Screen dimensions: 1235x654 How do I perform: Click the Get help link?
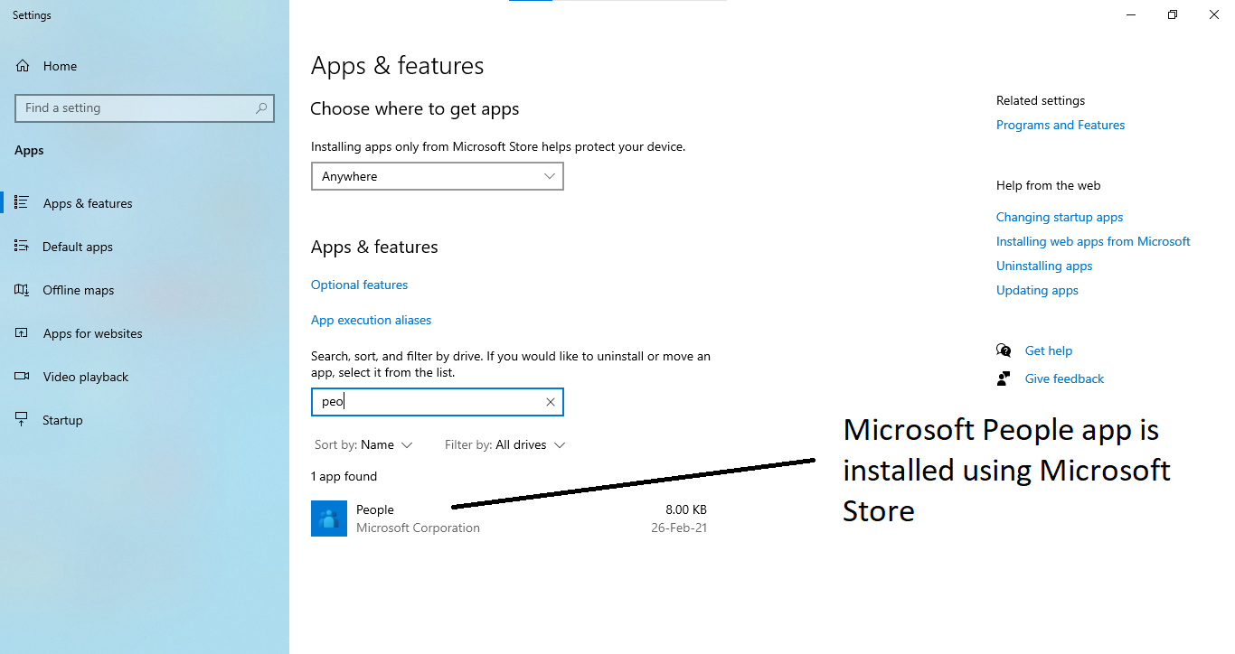[1049, 350]
